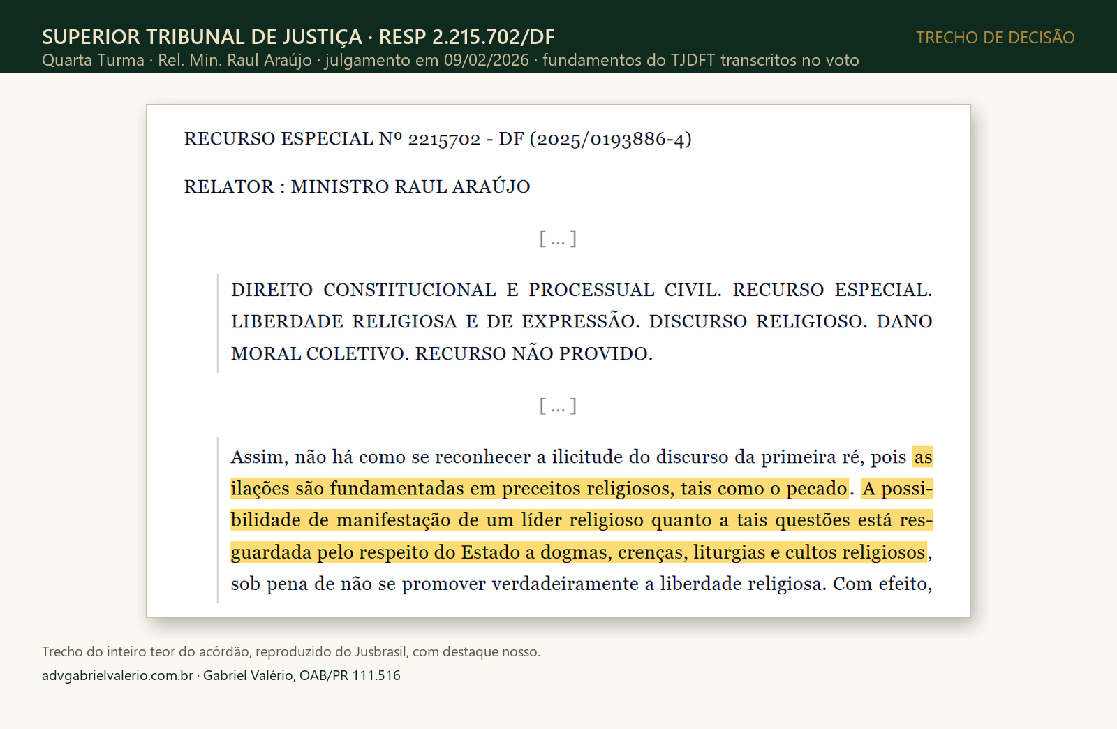Click the line beginning 'Assim, não há como se reconhecer'
The height and width of the screenshot is (729, 1117).
point(582,457)
